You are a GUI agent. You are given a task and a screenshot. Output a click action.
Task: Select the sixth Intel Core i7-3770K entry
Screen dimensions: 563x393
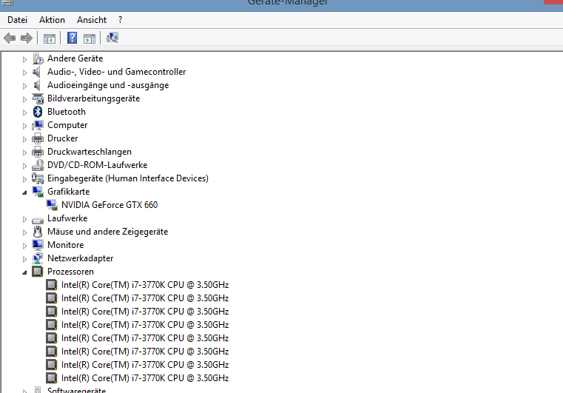click(x=145, y=352)
